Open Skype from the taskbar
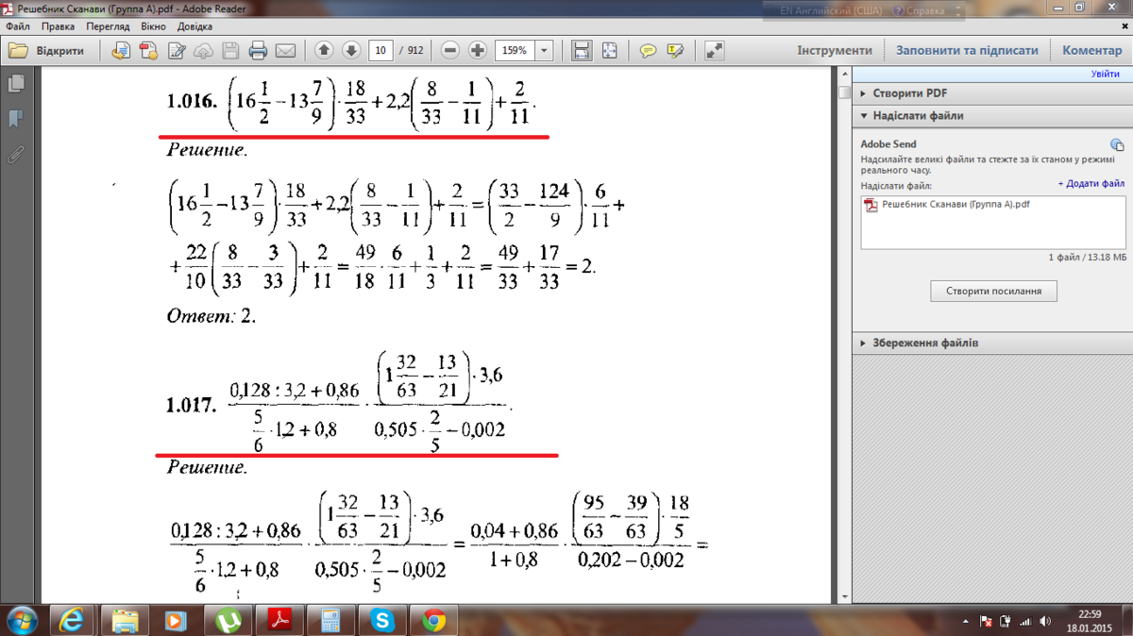 pyautogui.click(x=382, y=620)
